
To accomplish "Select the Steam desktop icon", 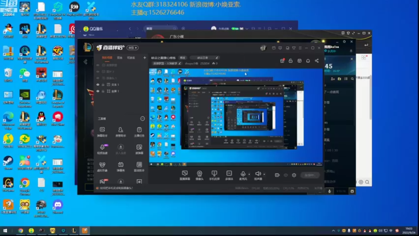I will point(8,163).
